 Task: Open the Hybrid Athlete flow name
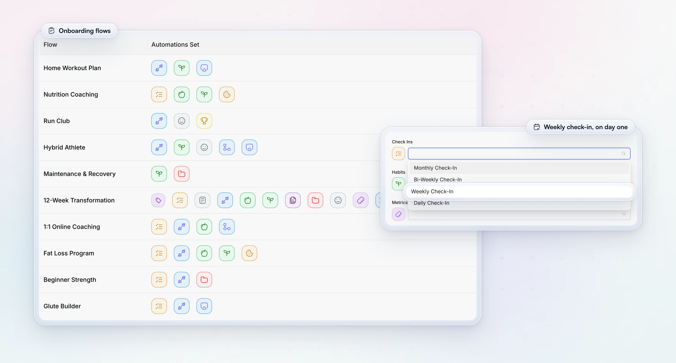(64, 147)
